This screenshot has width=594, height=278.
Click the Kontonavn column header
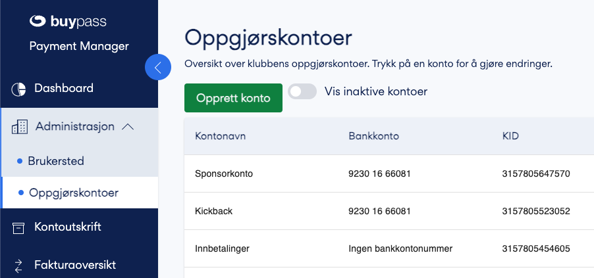(x=220, y=136)
